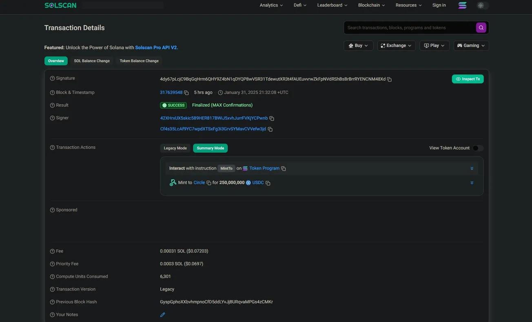The width and height of the screenshot is (532, 322).
Task: Click Sign in
Action: [439, 5]
